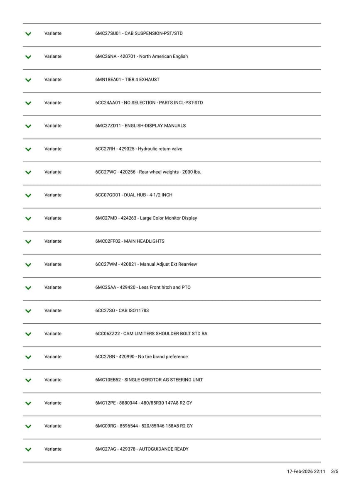
Task: Expand the AUTOGUIDANCE READY row chevron
Action: 28,449
